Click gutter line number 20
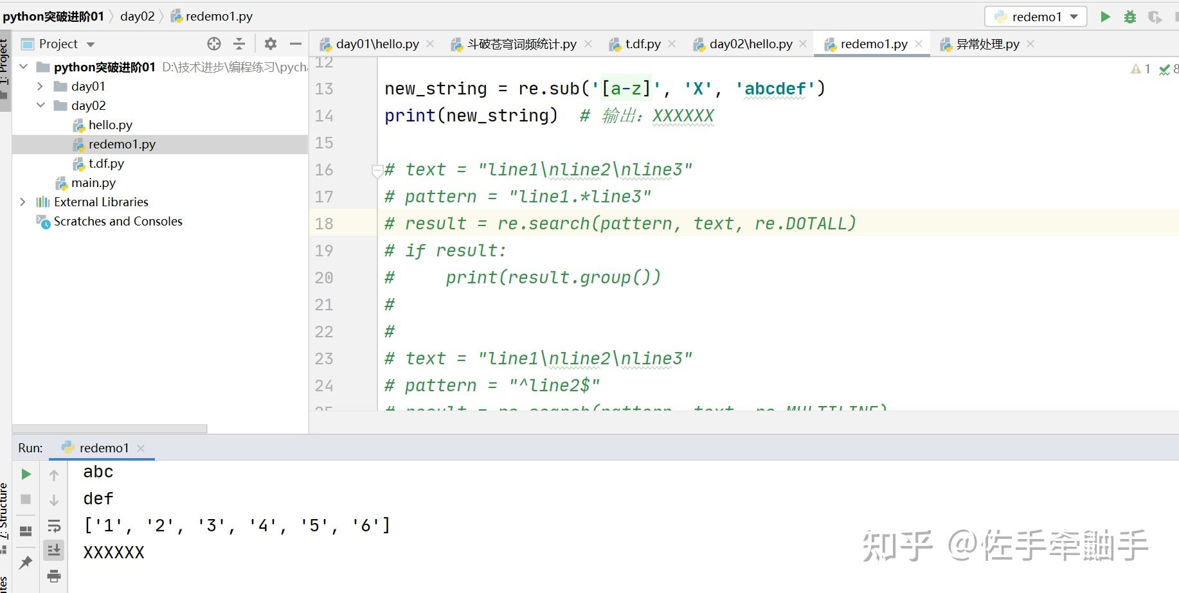This screenshot has width=1179, height=593. pyautogui.click(x=324, y=278)
